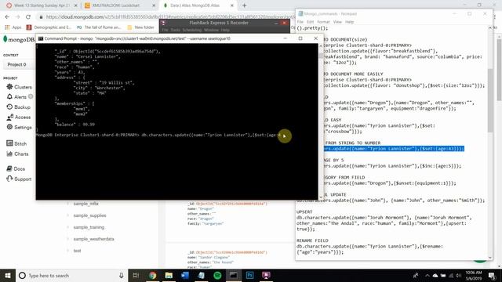Open Task View in the taskbar

pyautogui.click(x=136, y=275)
